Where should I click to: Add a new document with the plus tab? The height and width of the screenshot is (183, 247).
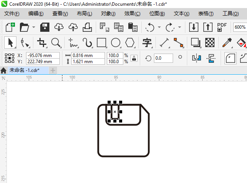[53, 70]
